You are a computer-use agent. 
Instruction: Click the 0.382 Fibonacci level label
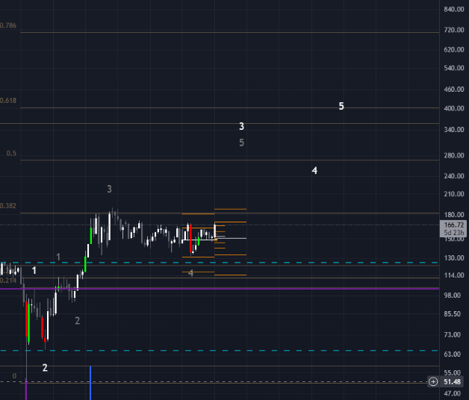pos(8,206)
